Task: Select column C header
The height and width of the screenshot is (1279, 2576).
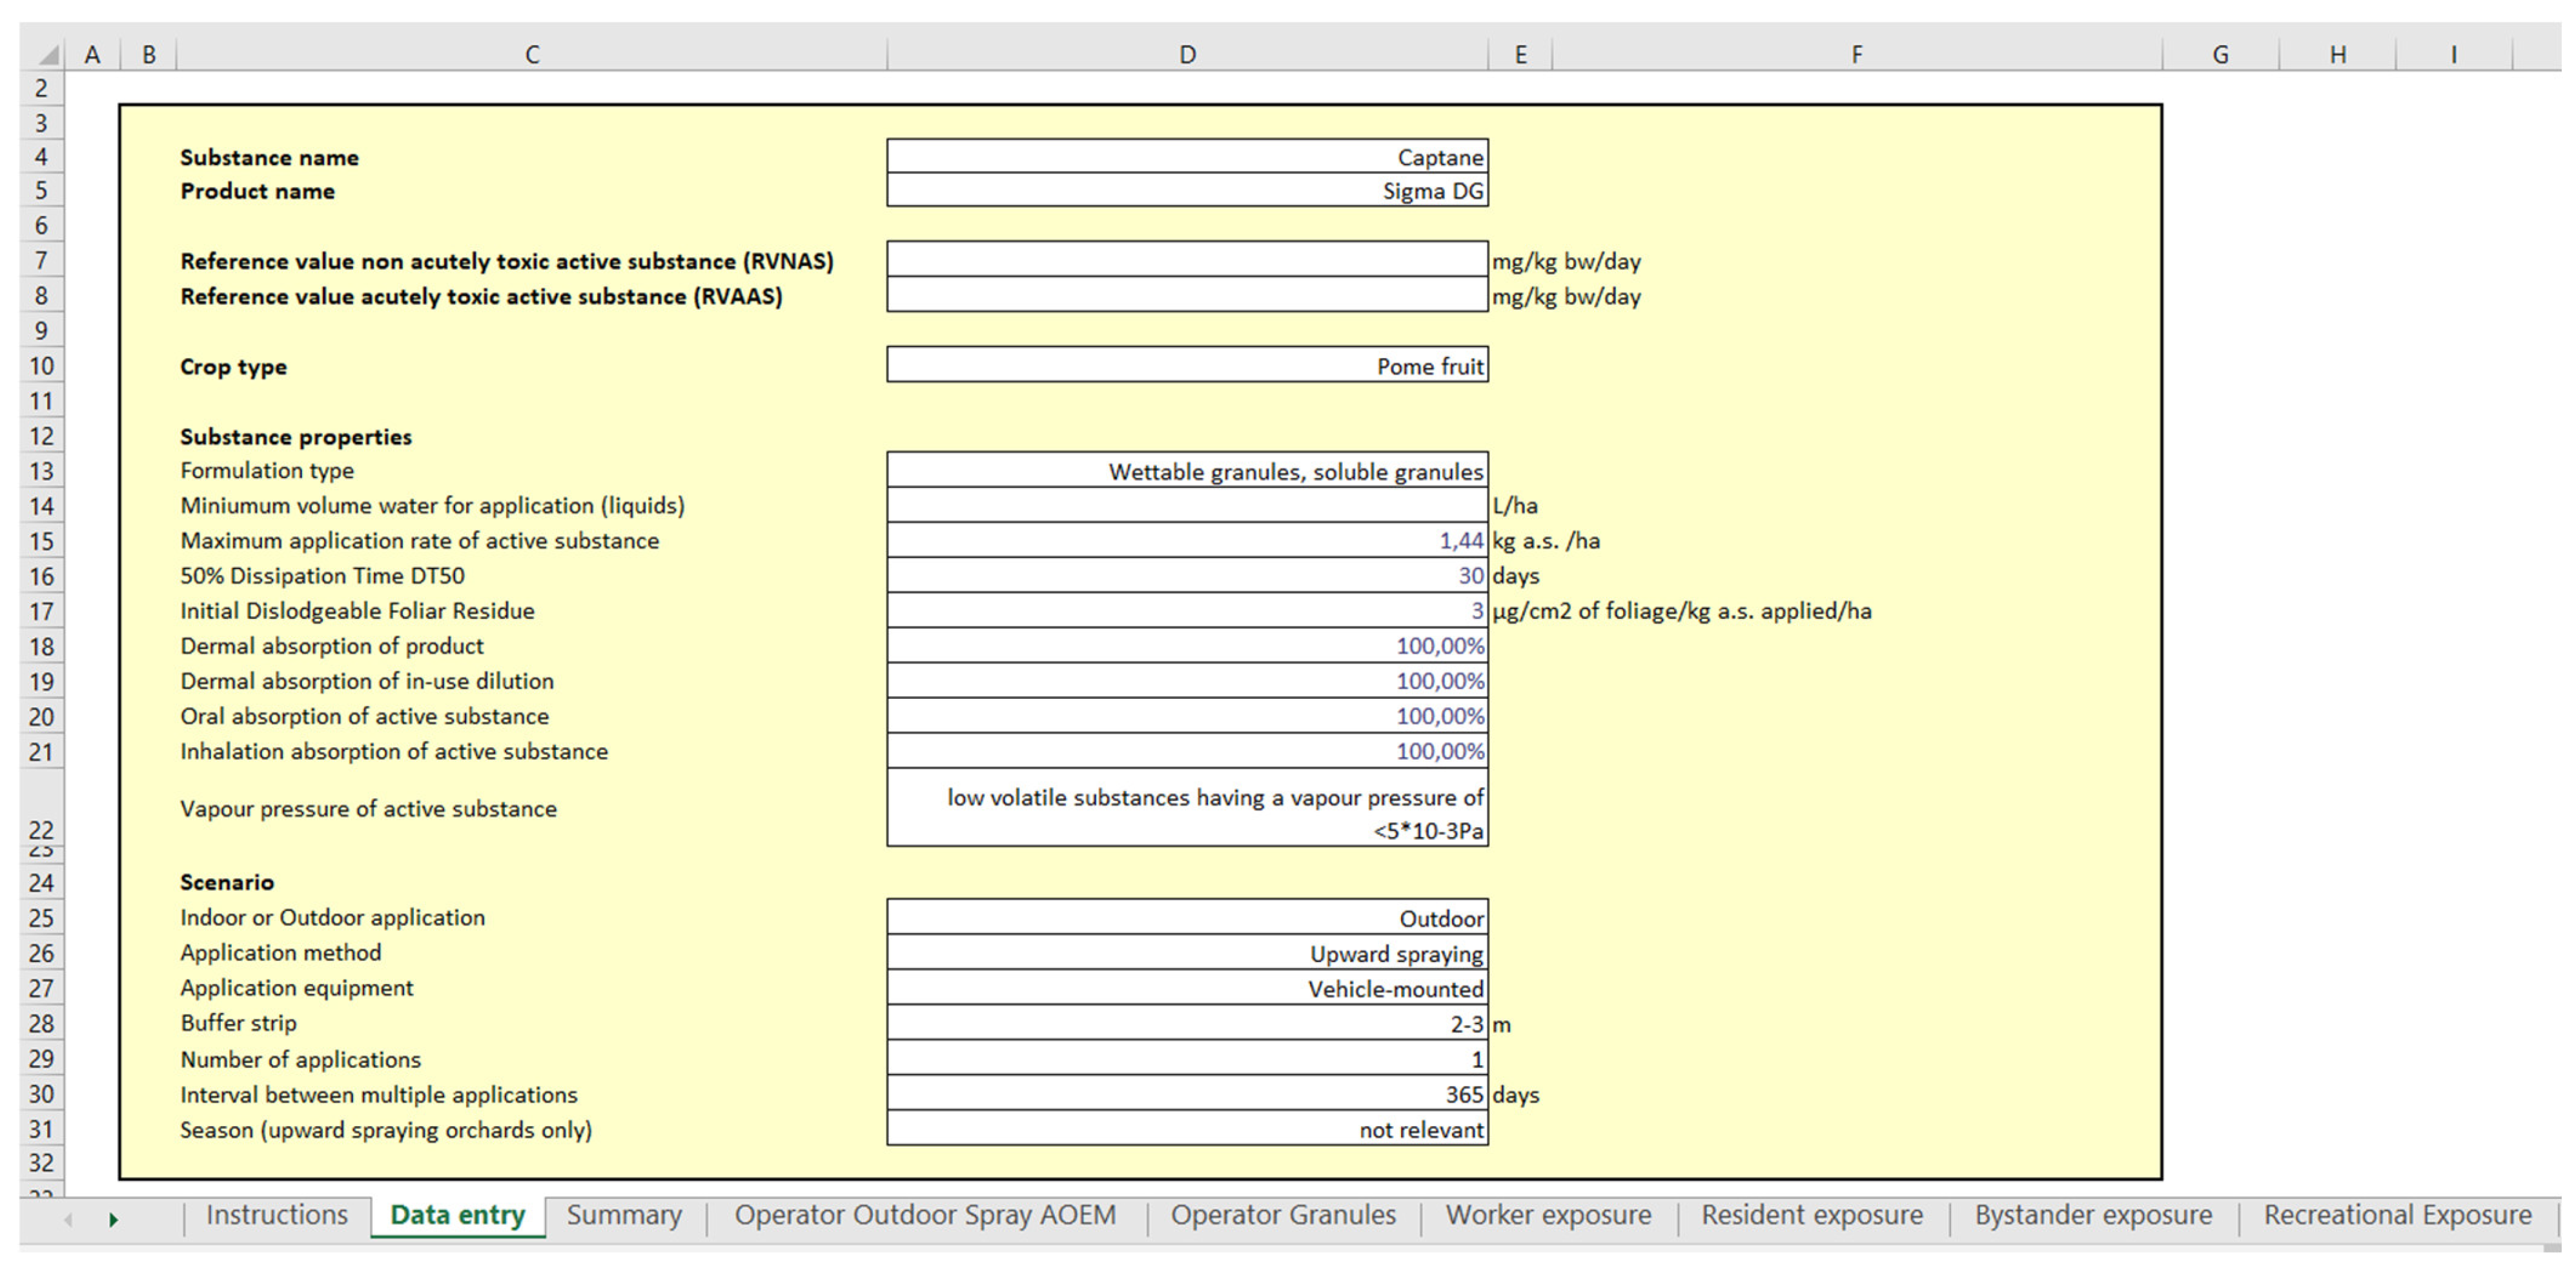Action: [x=532, y=54]
